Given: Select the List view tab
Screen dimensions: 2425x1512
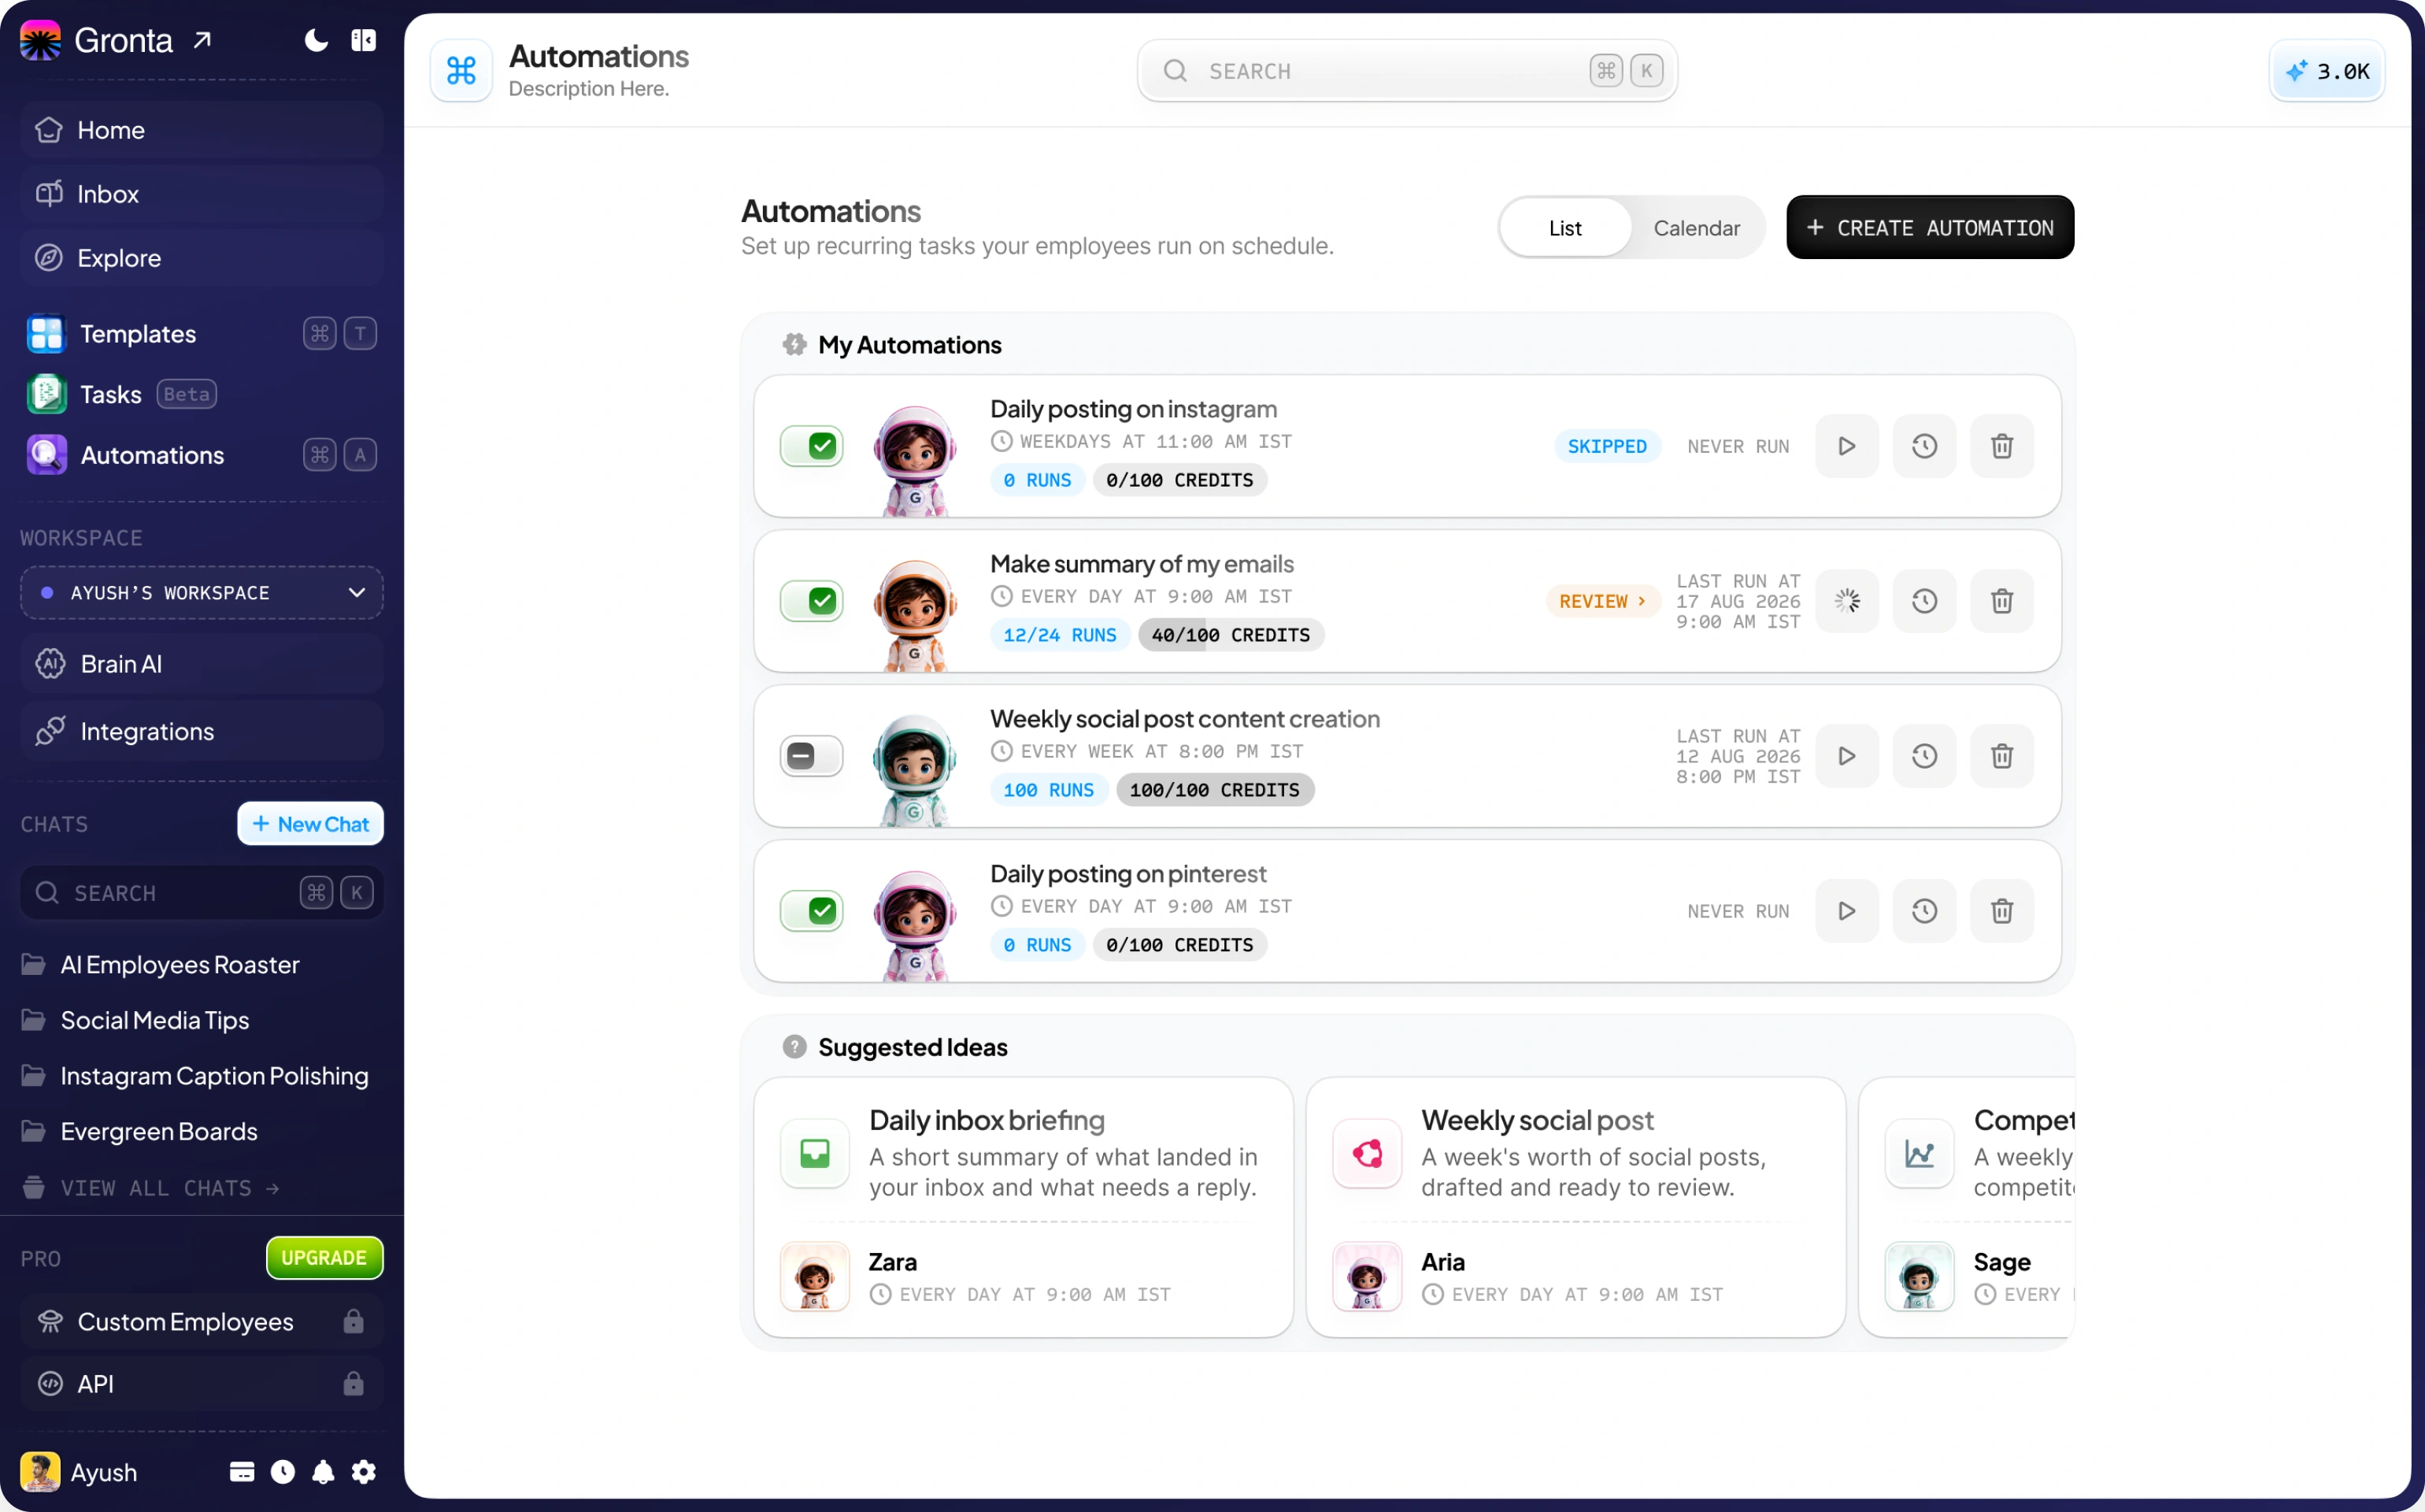Looking at the screenshot, I should click(x=1565, y=228).
